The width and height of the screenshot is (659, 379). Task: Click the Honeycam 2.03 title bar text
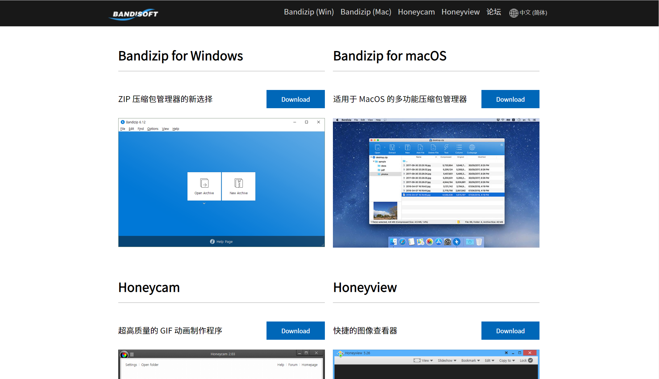tap(223, 354)
